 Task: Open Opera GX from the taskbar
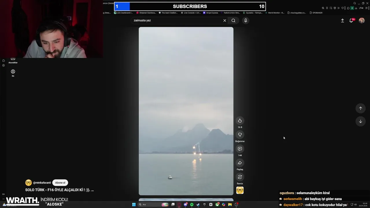[x=179, y=205]
